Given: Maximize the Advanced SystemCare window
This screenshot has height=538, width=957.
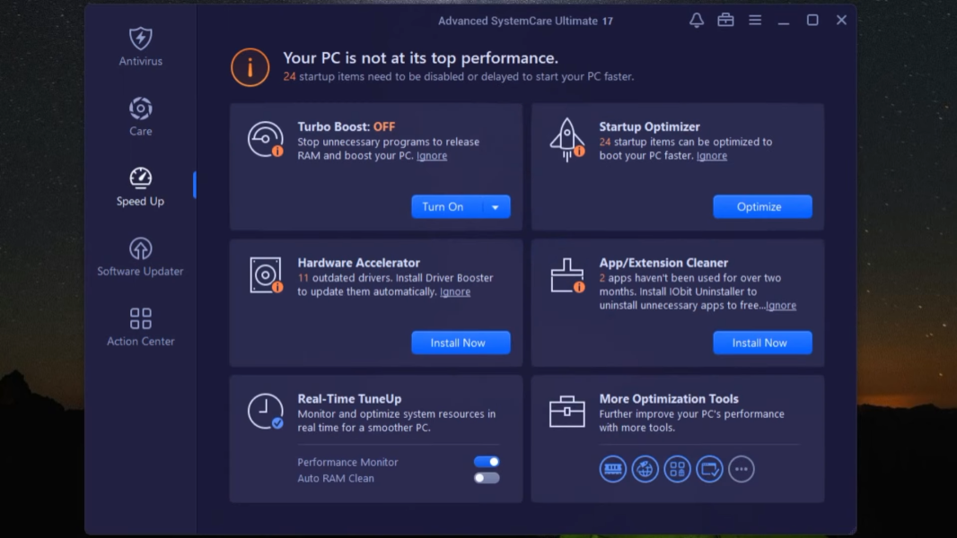Looking at the screenshot, I should [x=812, y=20].
